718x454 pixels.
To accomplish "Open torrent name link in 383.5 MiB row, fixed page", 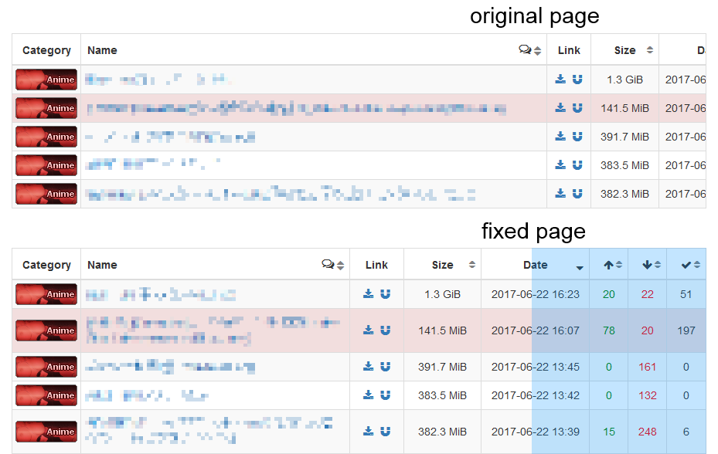I will [147, 395].
